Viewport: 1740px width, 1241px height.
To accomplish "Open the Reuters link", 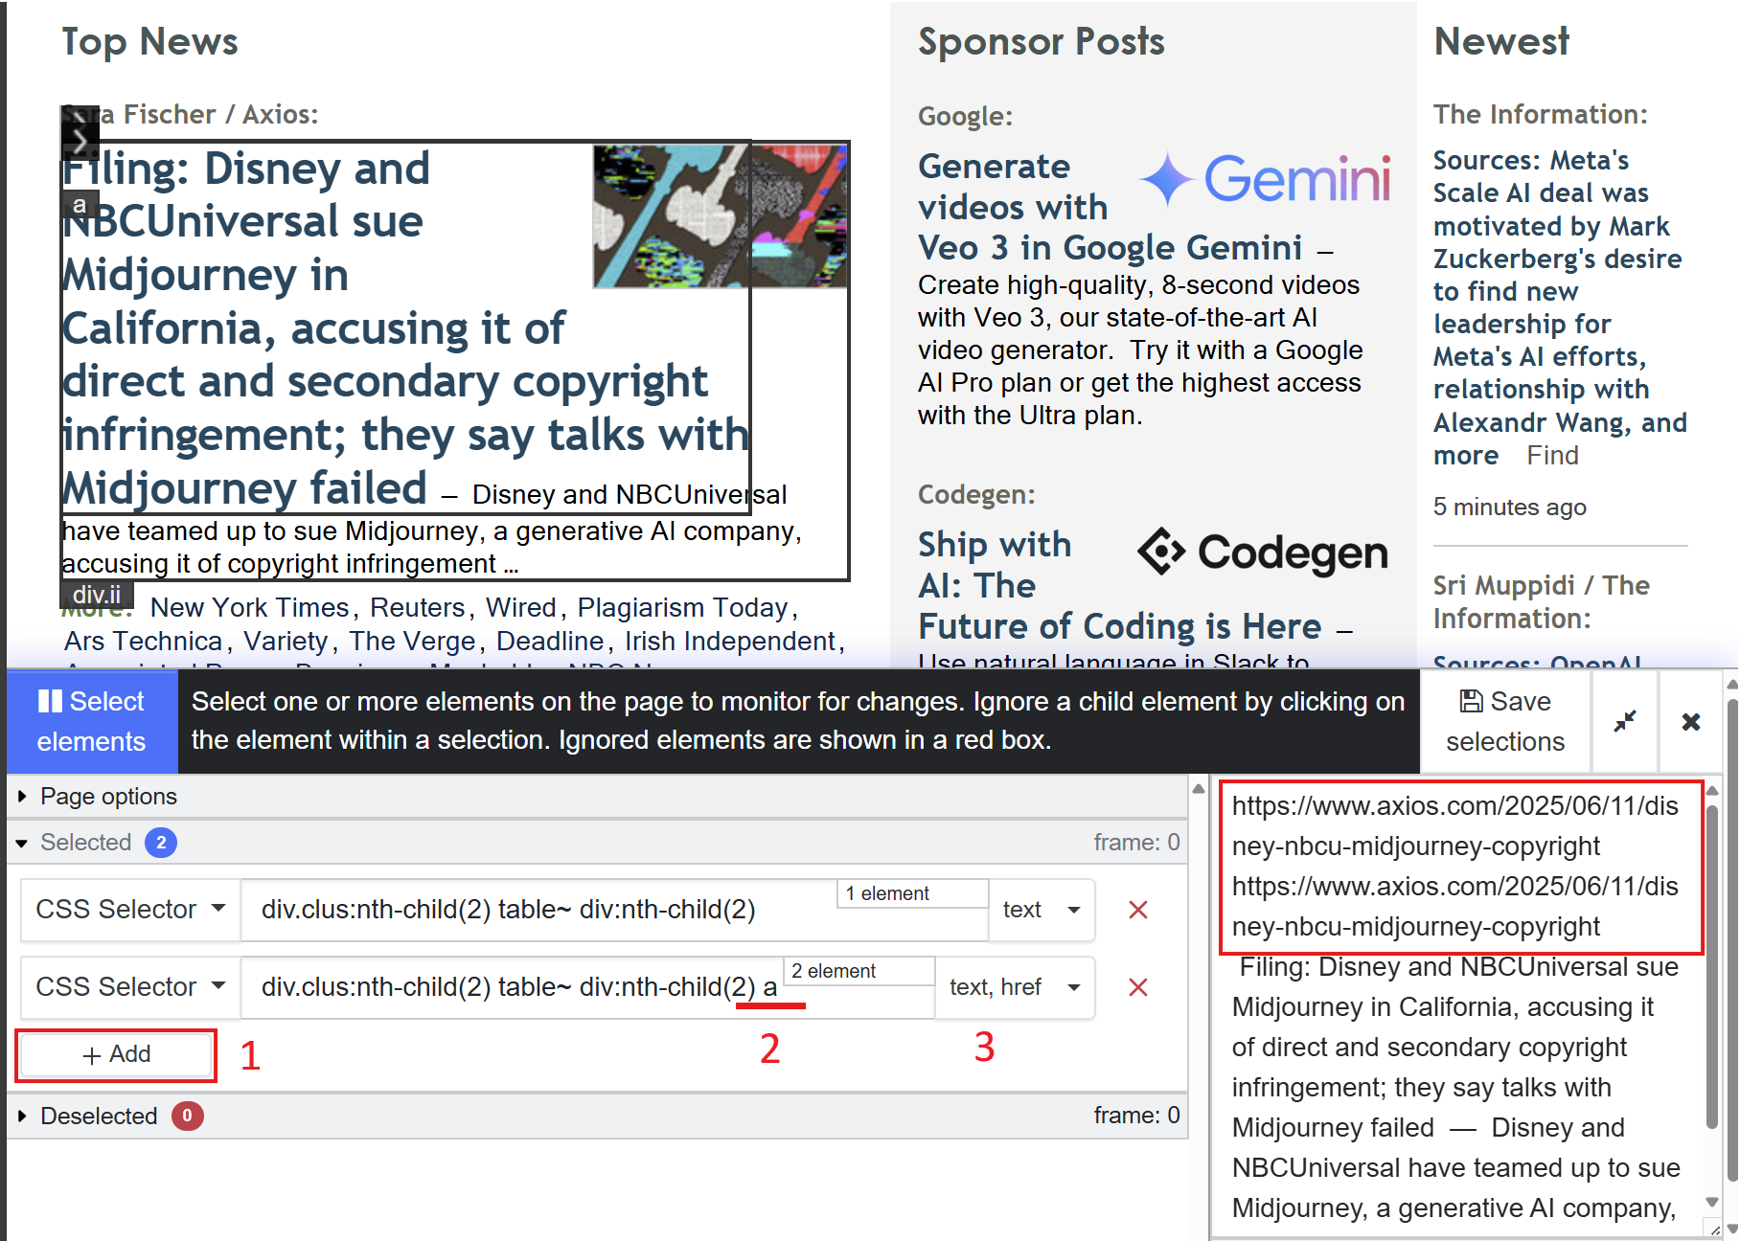I will pos(417,607).
